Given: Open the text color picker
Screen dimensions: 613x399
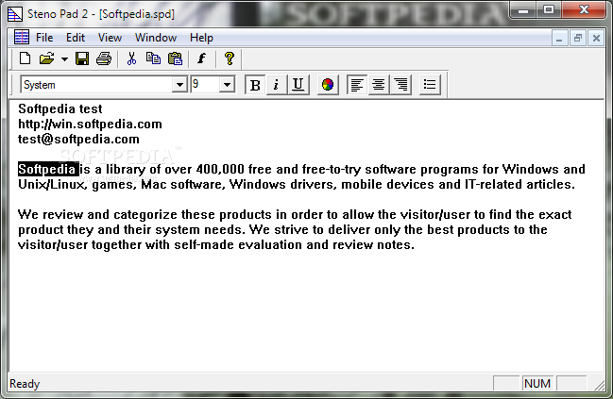Looking at the screenshot, I should [x=328, y=85].
